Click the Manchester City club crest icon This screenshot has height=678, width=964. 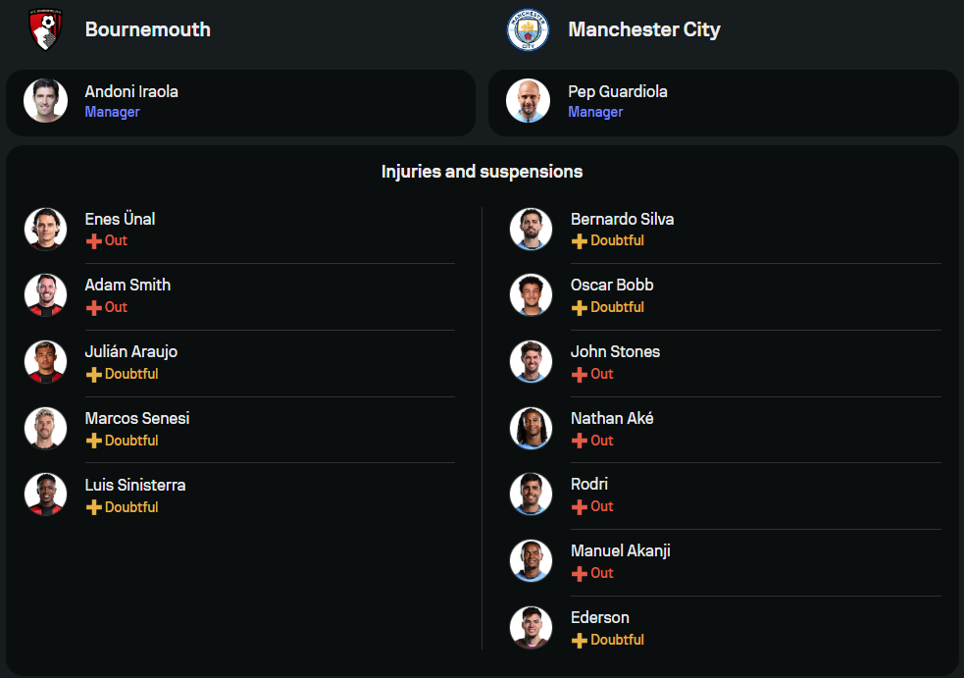point(528,29)
